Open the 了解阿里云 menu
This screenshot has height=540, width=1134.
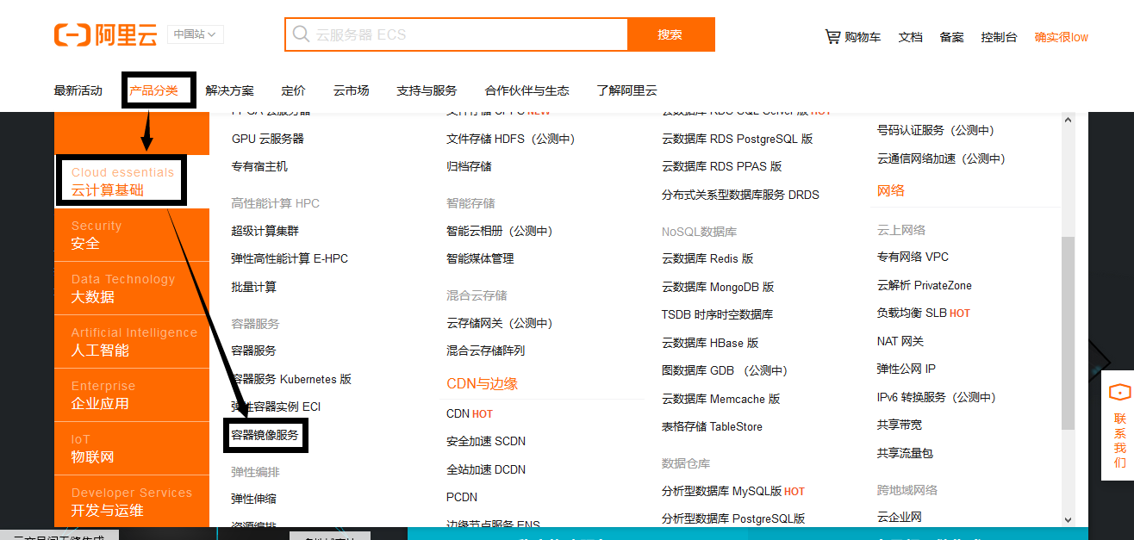626,90
